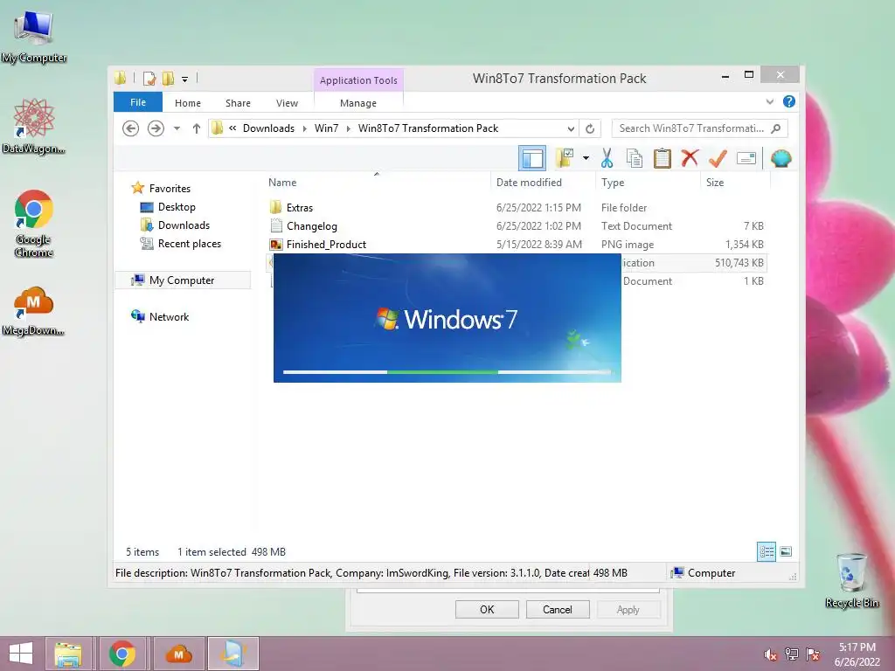This screenshot has width=895, height=671.
Task: Click Downloads in the address breadcrumb
Action: (x=268, y=128)
